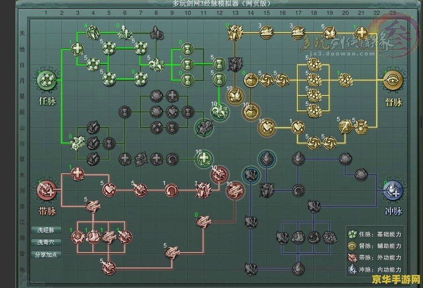423x288 pixels.
Task: Select the red helmet node marked 1
Action: pos(93,237)
